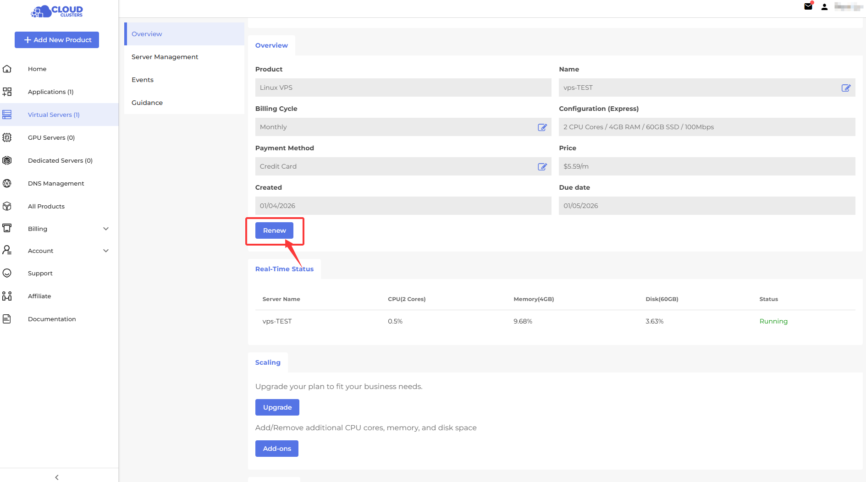
Task: Click the Due date field
Action: tap(706, 206)
